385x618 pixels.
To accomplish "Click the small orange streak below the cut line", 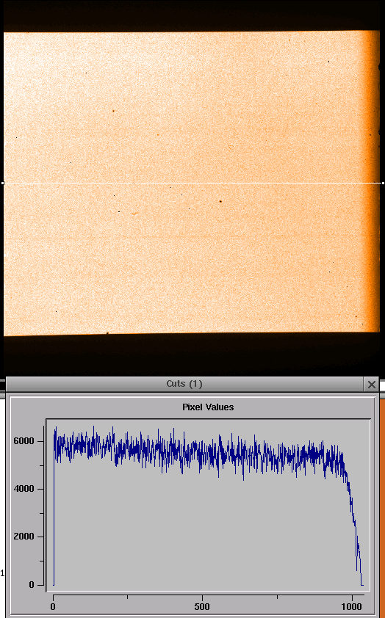I will click(135, 214).
